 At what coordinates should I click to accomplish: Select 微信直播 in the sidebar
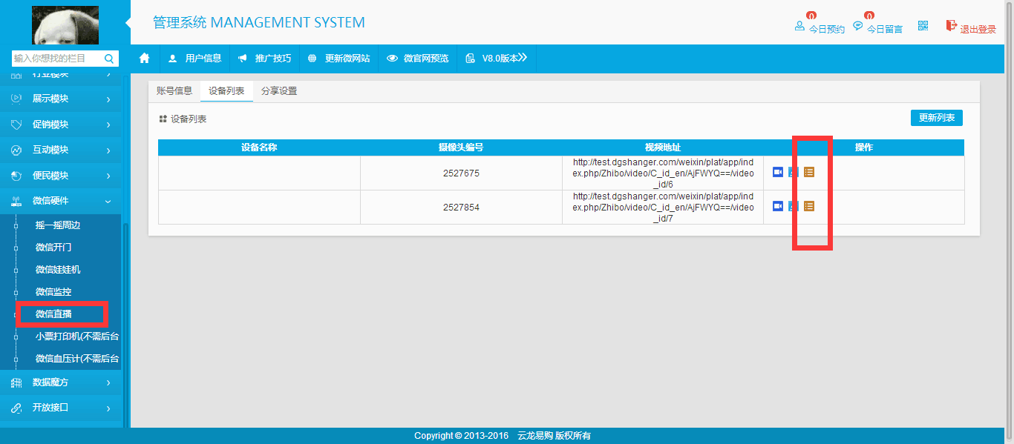point(53,314)
